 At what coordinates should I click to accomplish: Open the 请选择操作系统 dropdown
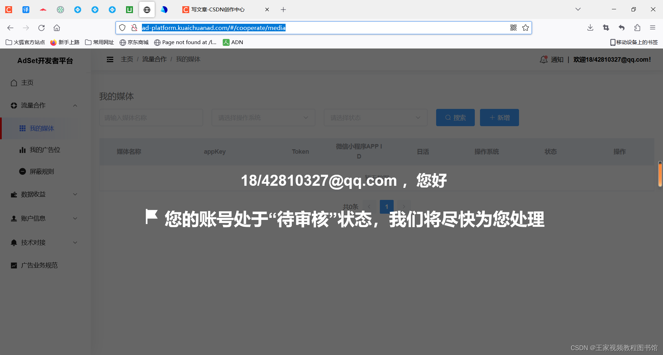pyautogui.click(x=263, y=118)
